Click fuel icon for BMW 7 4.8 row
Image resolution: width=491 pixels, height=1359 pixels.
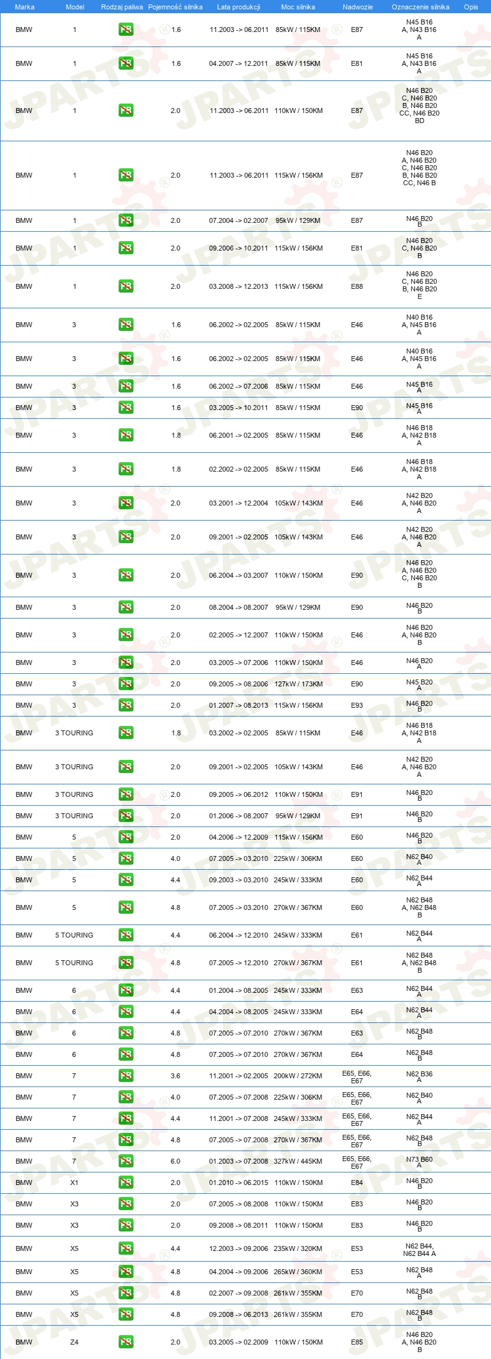pos(126,1140)
